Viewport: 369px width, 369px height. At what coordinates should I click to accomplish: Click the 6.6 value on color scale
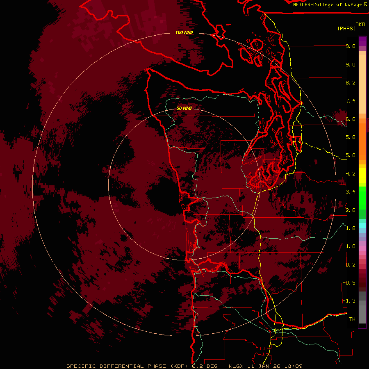(x=351, y=119)
